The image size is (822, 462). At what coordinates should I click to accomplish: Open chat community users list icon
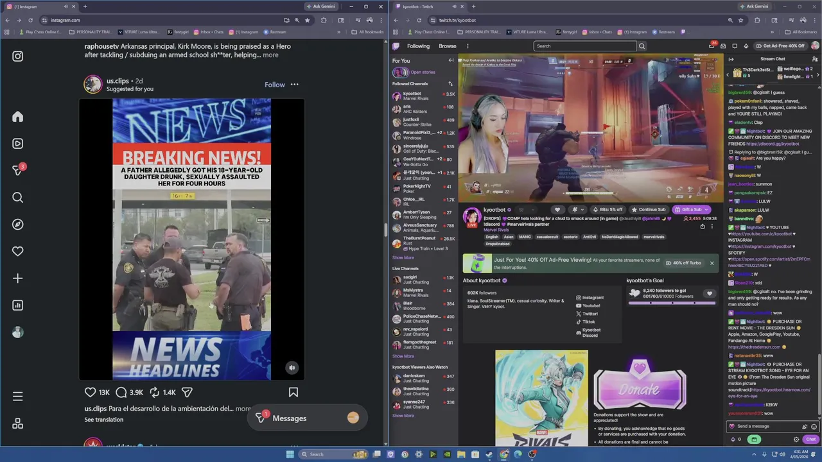click(x=816, y=59)
